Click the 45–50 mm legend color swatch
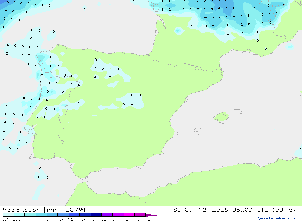This screenshot has width=302, height=221. point(140,215)
